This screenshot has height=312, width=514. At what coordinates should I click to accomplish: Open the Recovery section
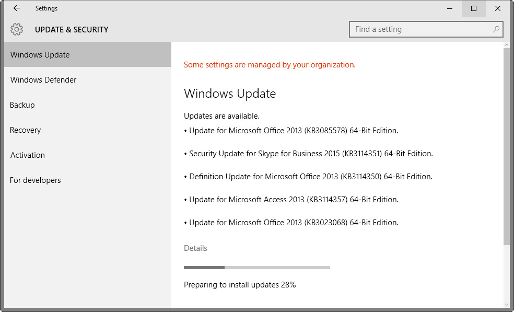pyautogui.click(x=88, y=130)
